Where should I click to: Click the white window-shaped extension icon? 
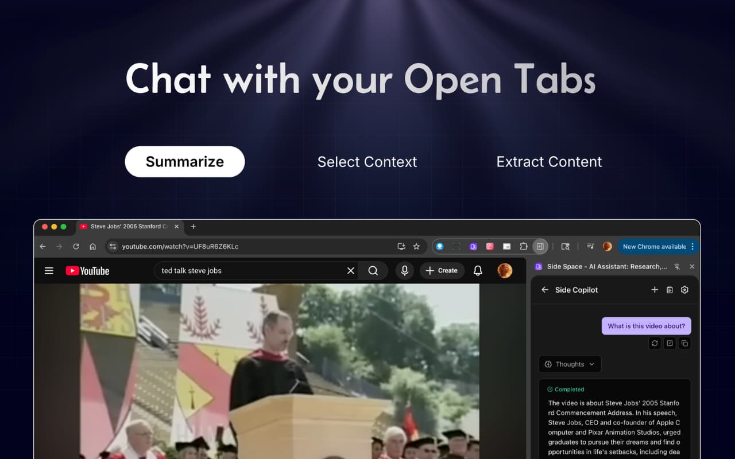click(x=506, y=247)
